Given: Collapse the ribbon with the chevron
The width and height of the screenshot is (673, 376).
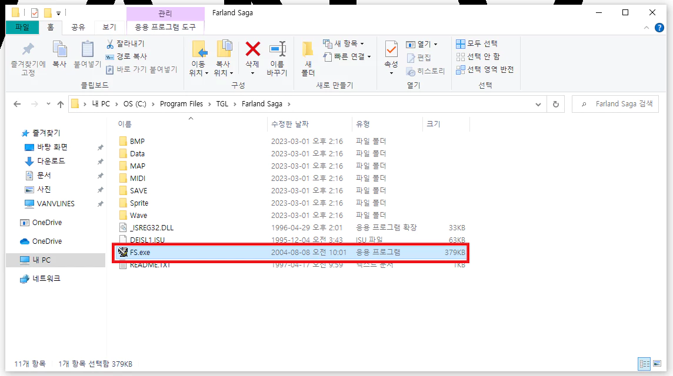Looking at the screenshot, I should [647, 28].
